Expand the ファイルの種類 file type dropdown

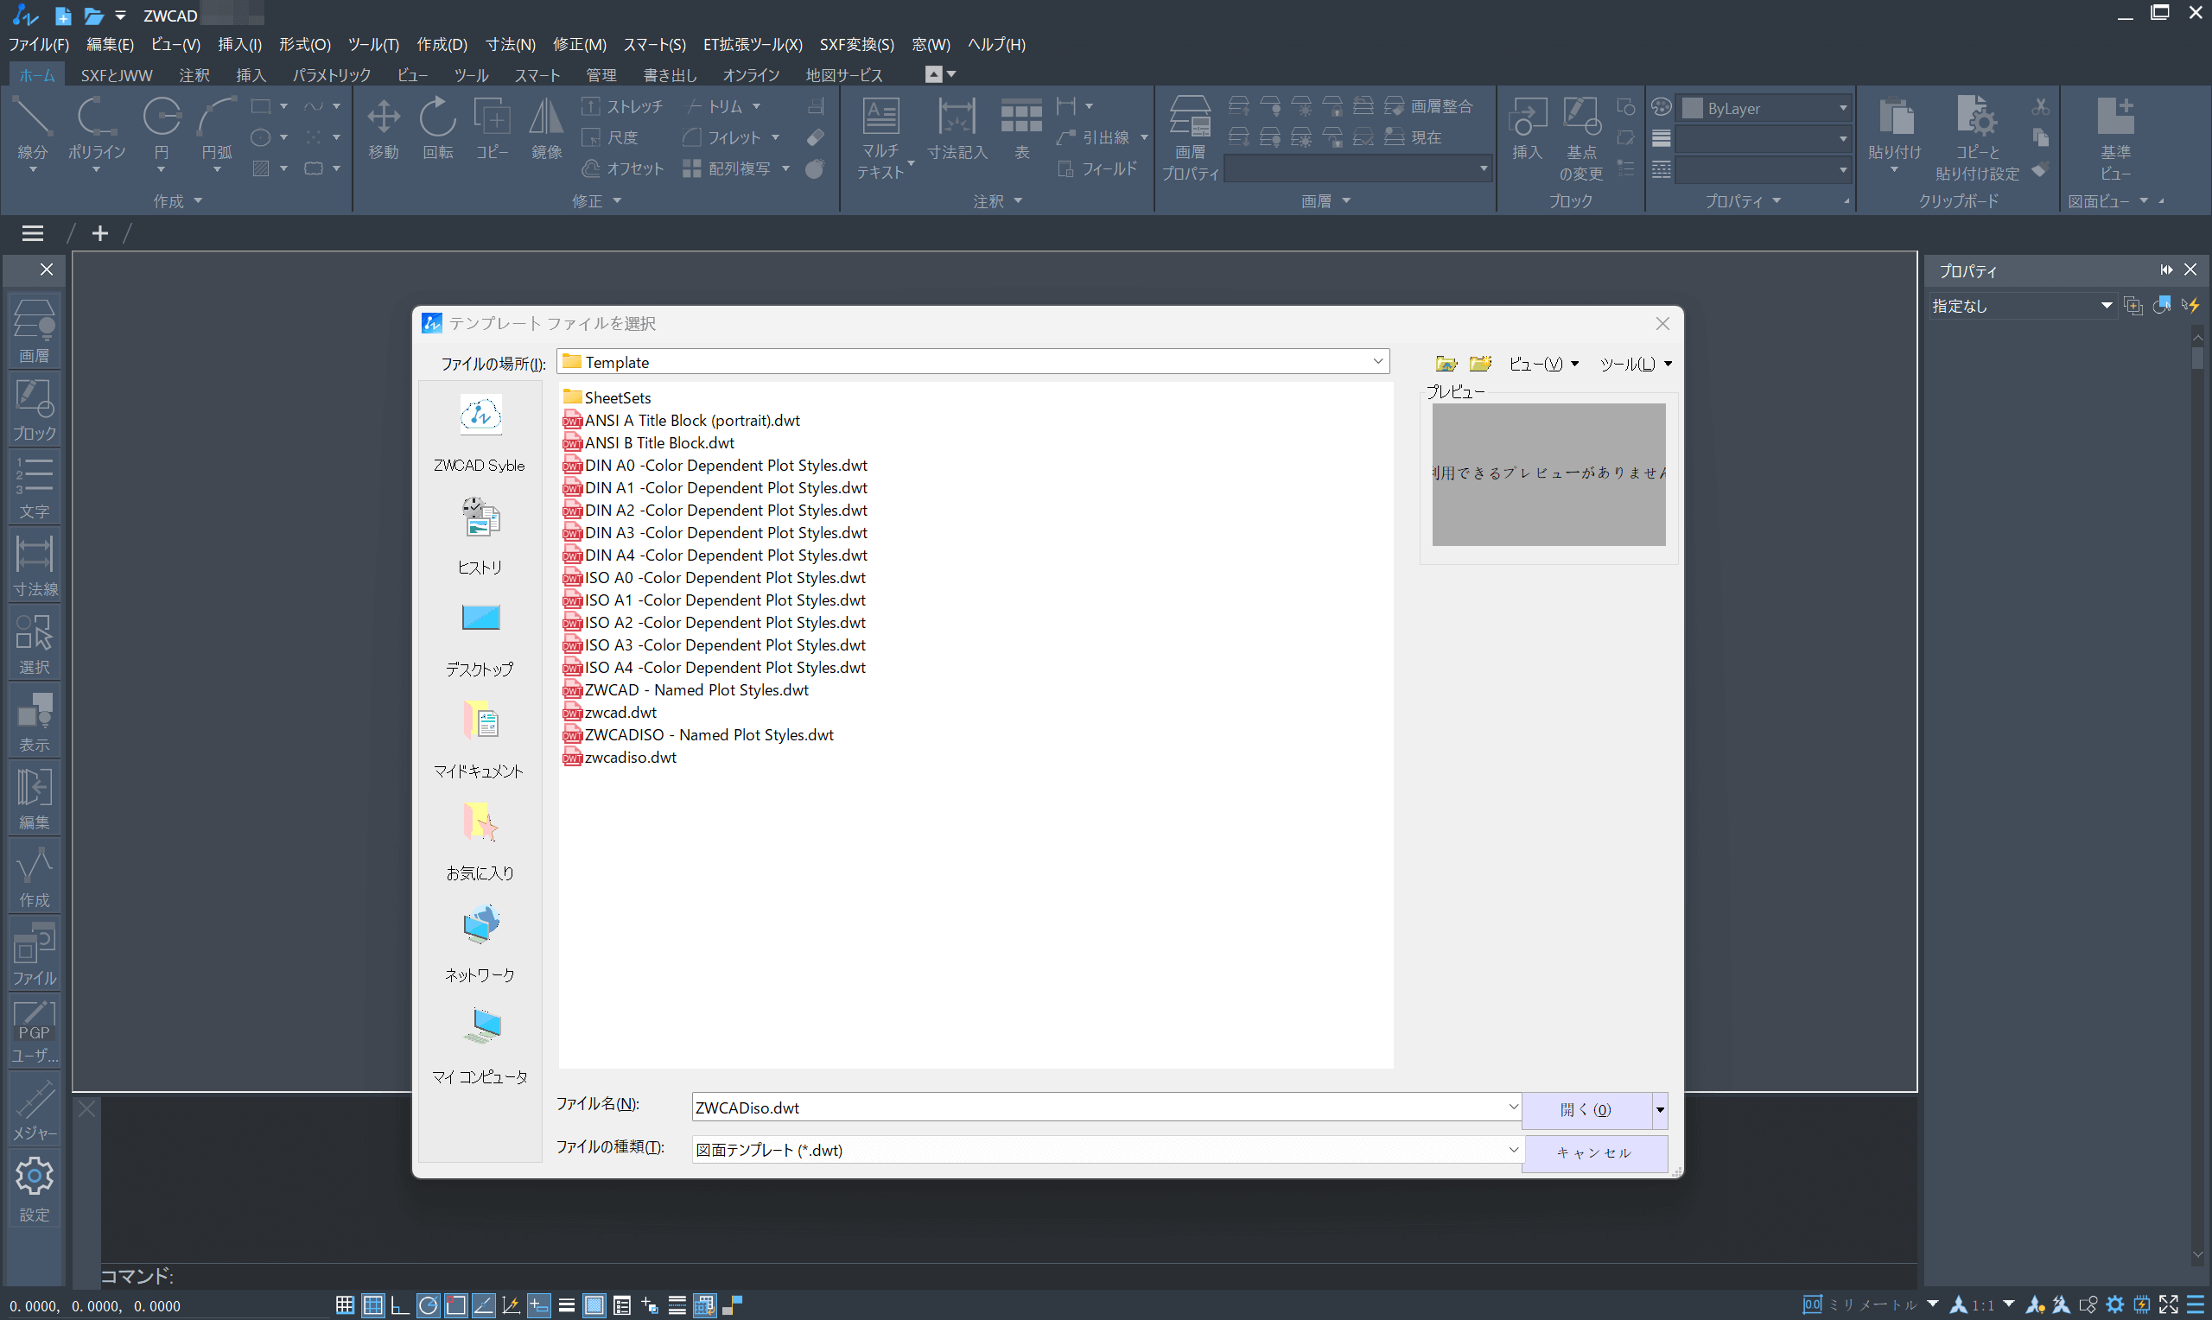coord(1513,1149)
